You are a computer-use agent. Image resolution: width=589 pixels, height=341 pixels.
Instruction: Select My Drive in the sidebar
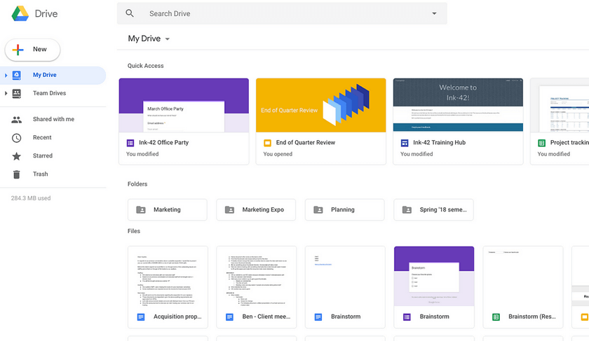click(x=45, y=75)
